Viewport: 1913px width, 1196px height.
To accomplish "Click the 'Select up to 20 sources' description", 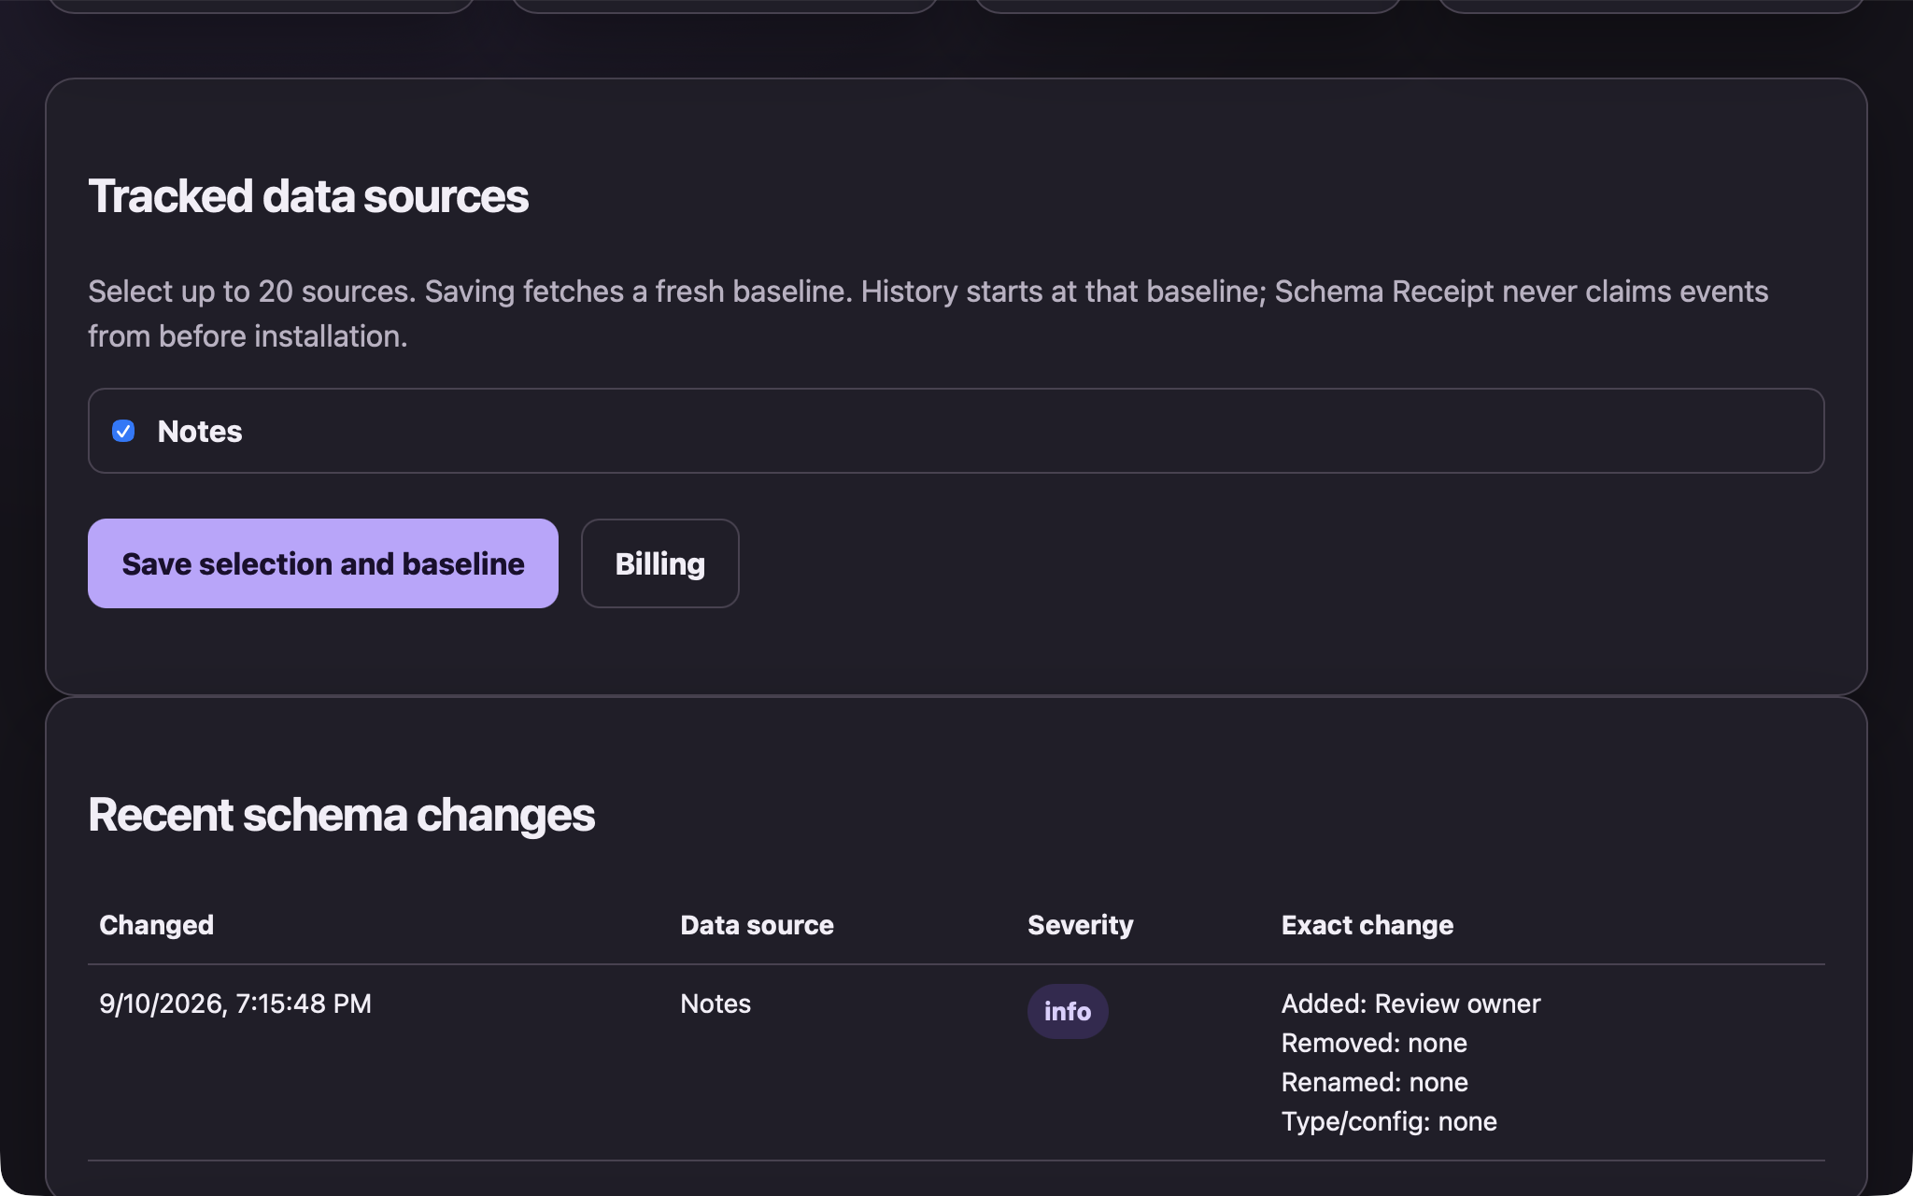I will (x=928, y=314).
